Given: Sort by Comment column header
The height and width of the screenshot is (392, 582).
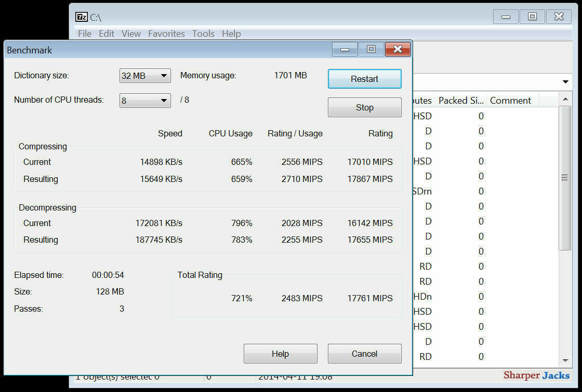Looking at the screenshot, I should [512, 101].
